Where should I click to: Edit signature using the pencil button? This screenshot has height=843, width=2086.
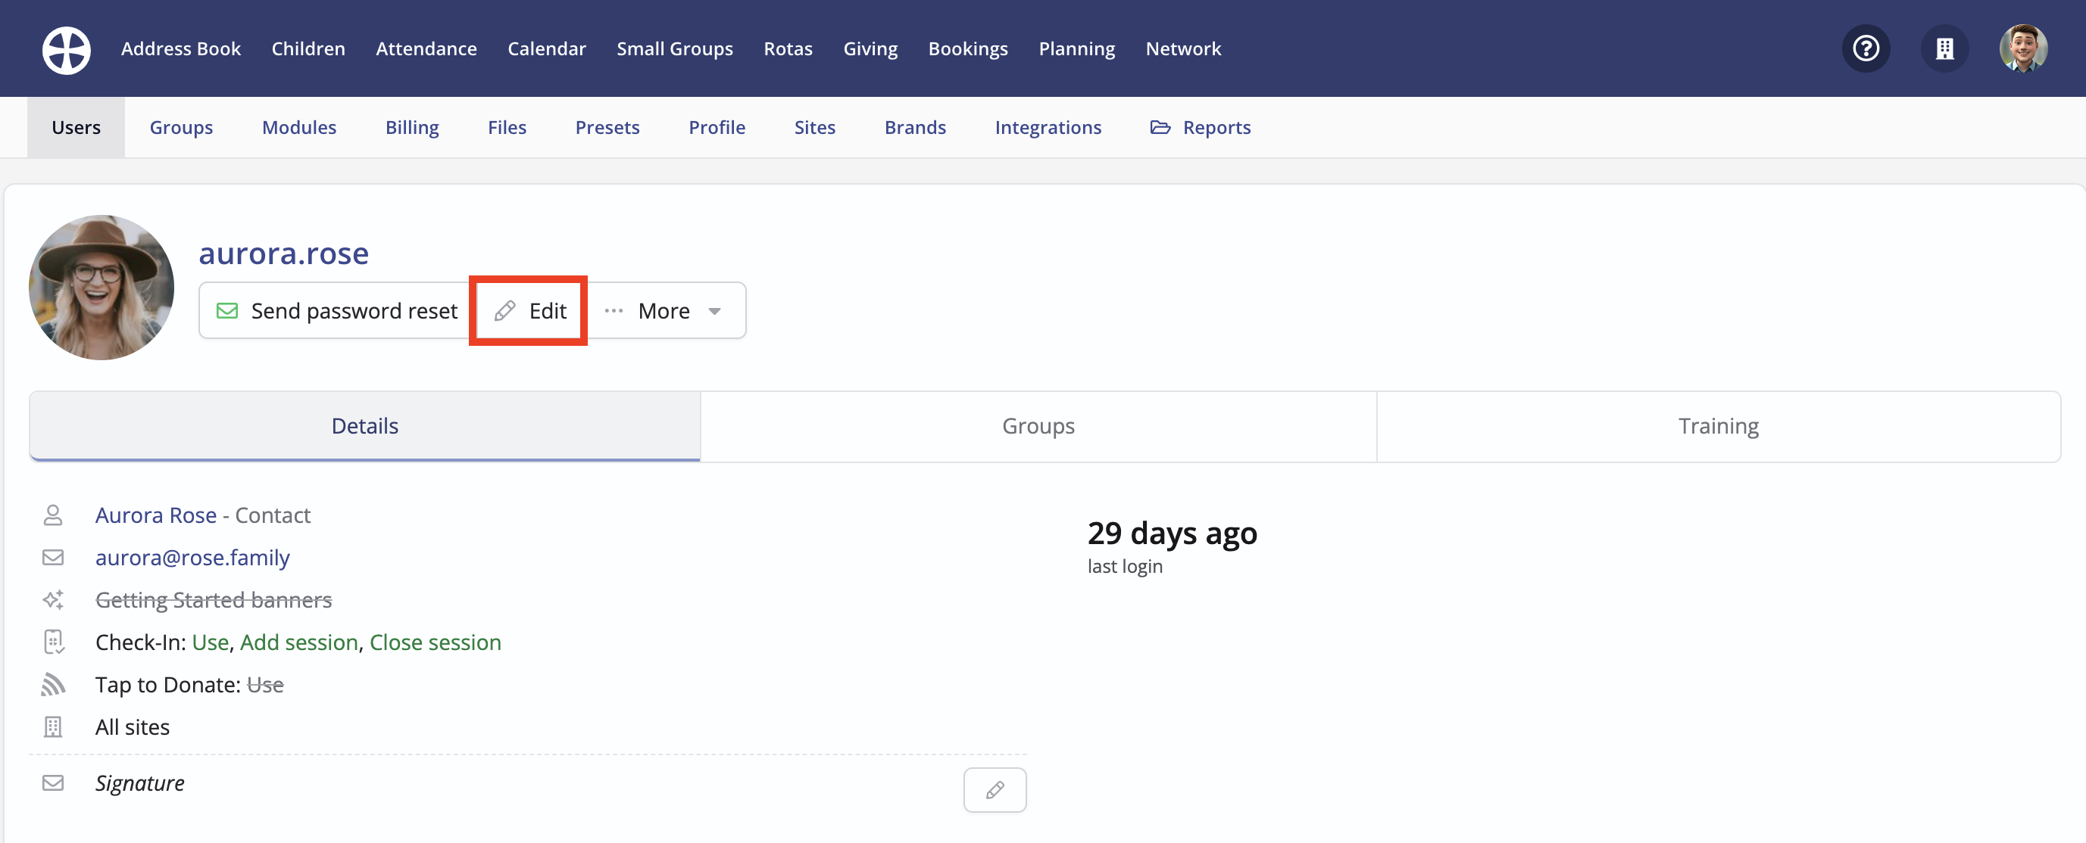[x=995, y=789]
